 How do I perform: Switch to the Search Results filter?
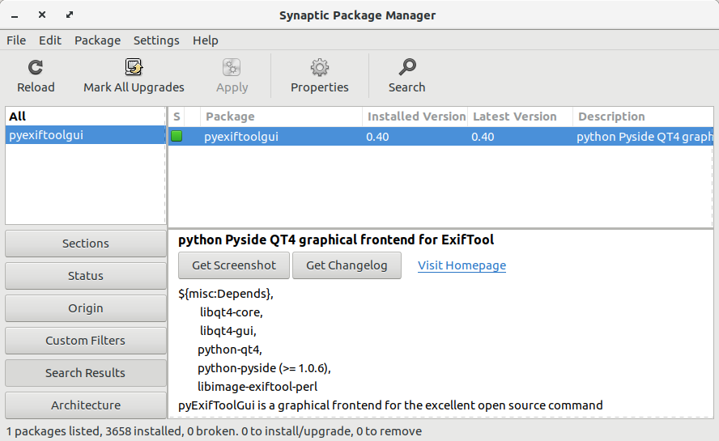point(86,373)
